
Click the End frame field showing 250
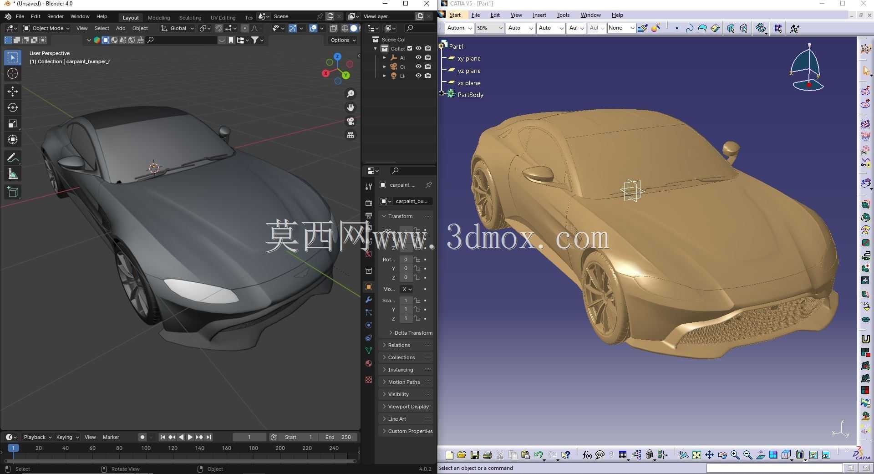[338, 437]
